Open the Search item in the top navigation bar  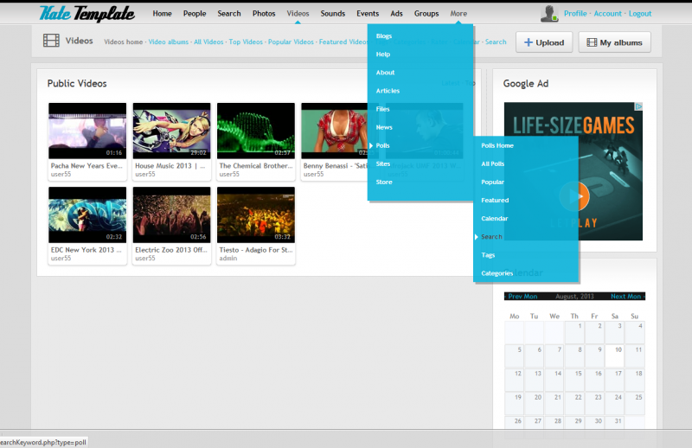tap(229, 14)
